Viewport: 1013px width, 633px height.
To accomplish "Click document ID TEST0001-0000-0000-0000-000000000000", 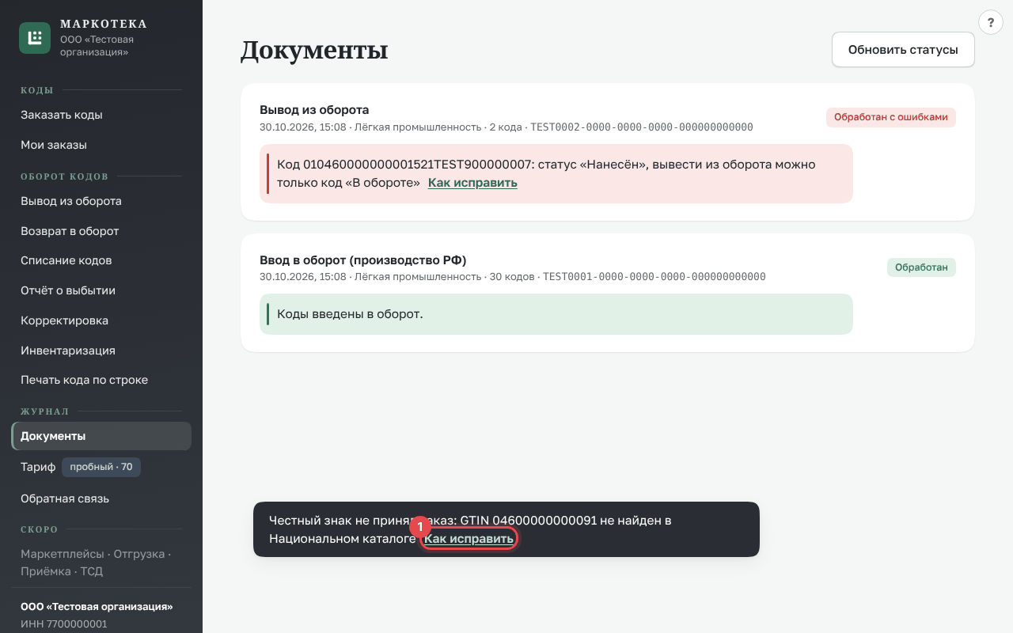I will click(654, 277).
